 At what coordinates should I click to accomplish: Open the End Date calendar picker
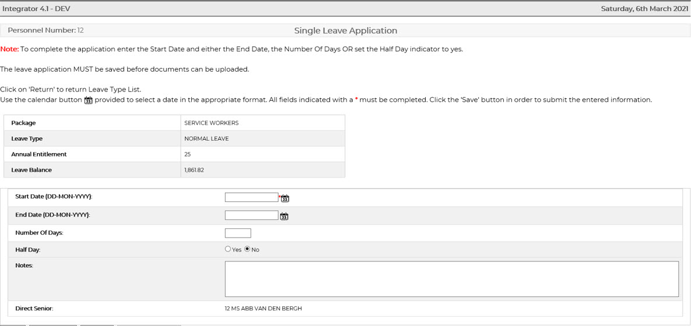tap(284, 217)
